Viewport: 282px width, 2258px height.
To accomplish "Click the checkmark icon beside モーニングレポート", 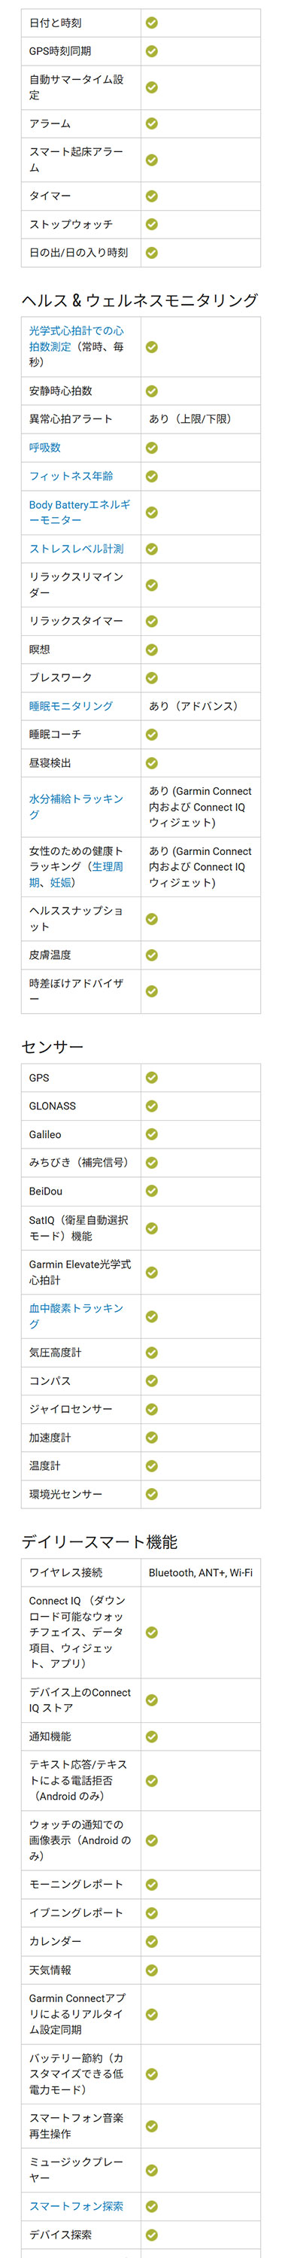I will click(151, 1884).
